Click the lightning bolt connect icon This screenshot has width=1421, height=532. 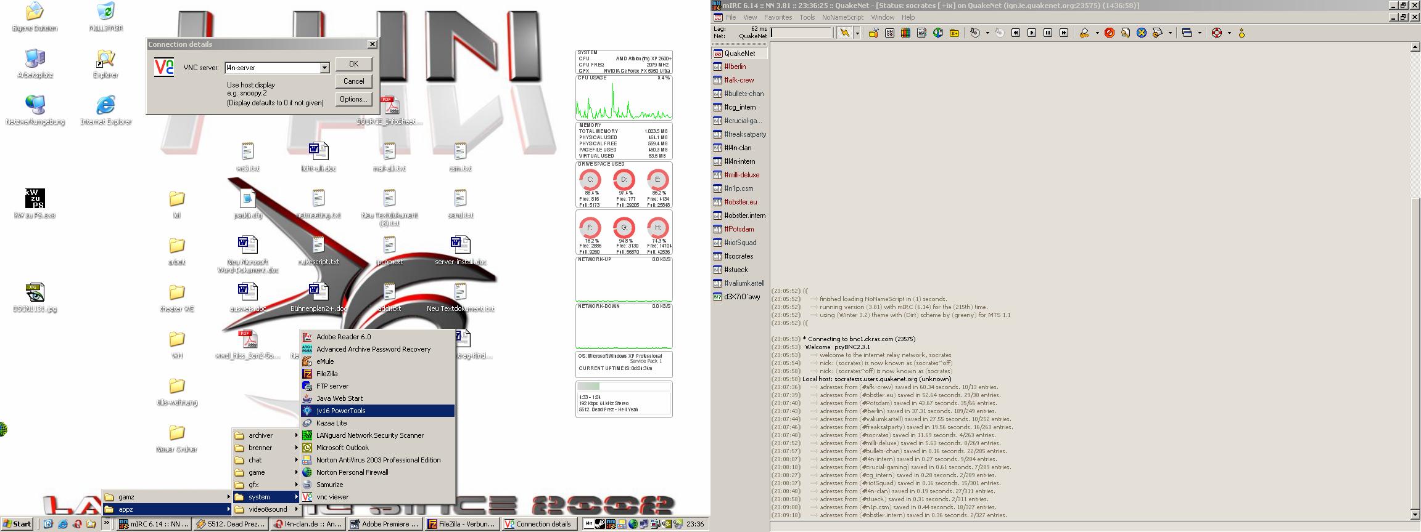[844, 33]
